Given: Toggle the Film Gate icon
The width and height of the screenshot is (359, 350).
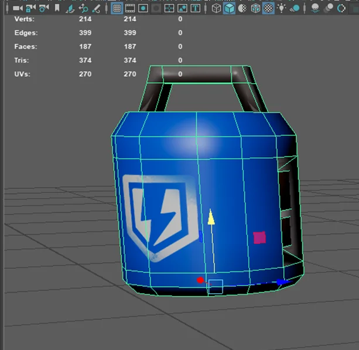Looking at the screenshot, I should [x=130, y=8].
